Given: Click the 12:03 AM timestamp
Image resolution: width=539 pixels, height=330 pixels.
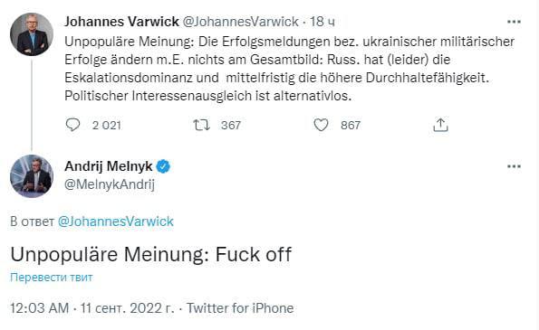Looking at the screenshot, I should (x=40, y=308).
